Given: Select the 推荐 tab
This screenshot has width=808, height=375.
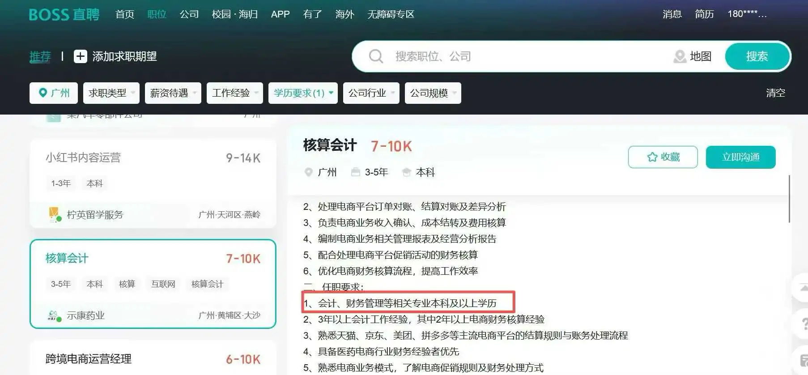Looking at the screenshot, I should 40,56.
